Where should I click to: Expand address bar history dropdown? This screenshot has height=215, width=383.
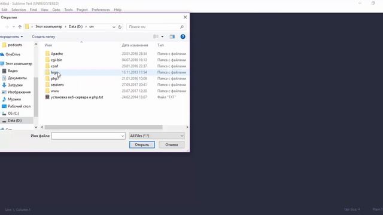[114, 27]
